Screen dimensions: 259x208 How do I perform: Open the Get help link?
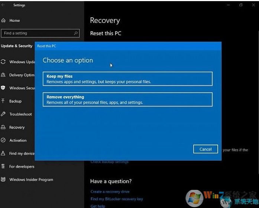(98, 206)
